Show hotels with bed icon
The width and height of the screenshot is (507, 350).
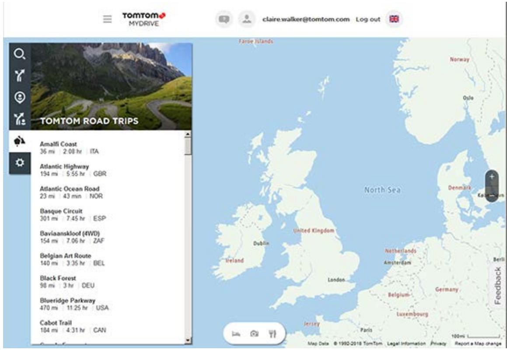(236, 333)
